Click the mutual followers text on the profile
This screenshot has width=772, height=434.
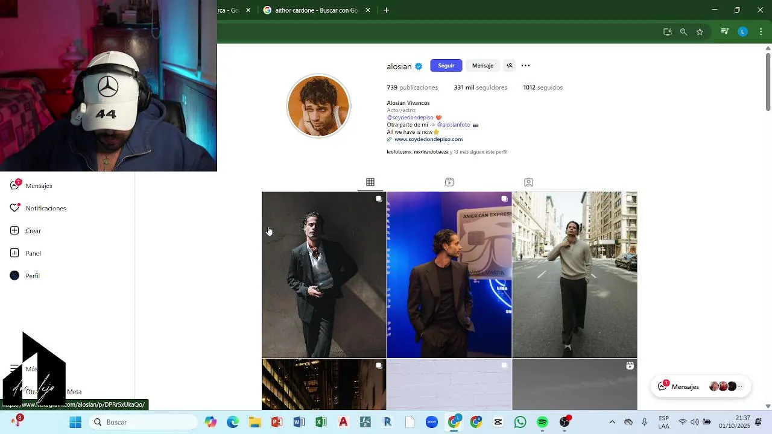[x=447, y=152]
